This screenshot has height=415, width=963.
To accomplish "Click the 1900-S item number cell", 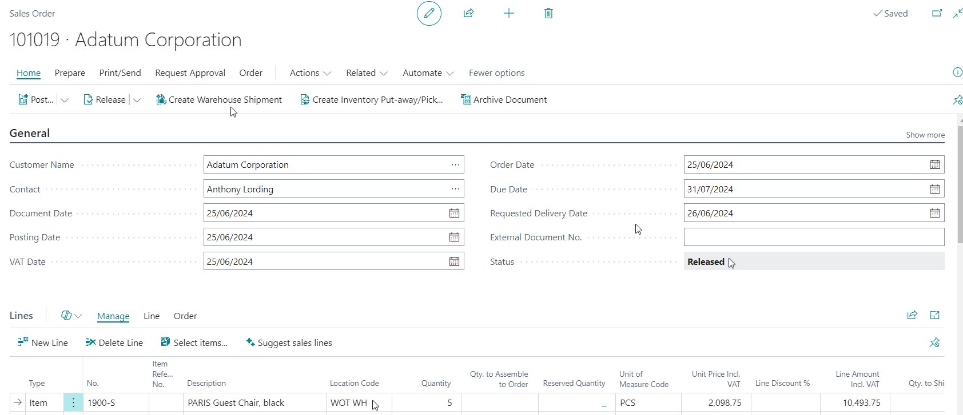I will pyautogui.click(x=116, y=402).
